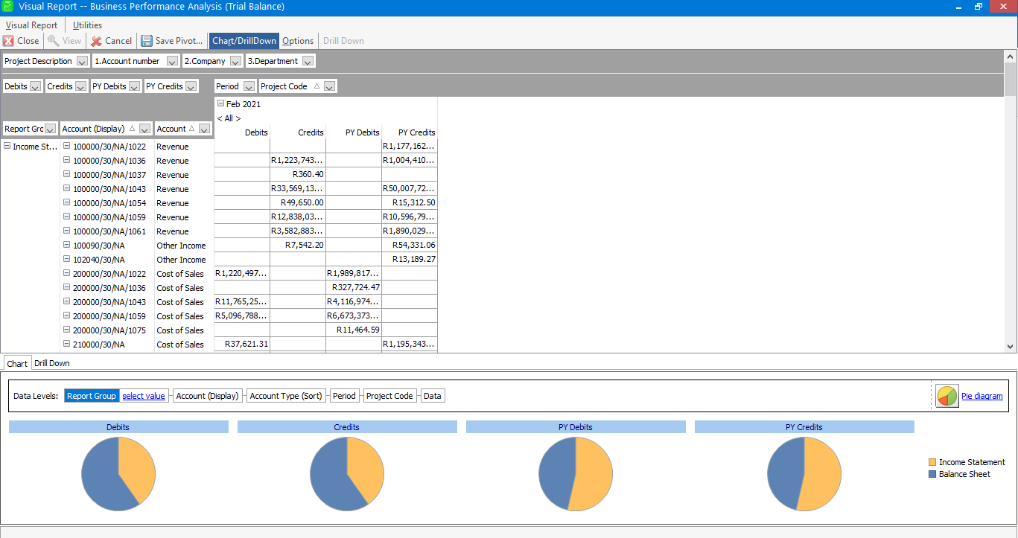The image size is (1018, 538).
Task: Click the PY Credits pie chart
Action: 804,474
